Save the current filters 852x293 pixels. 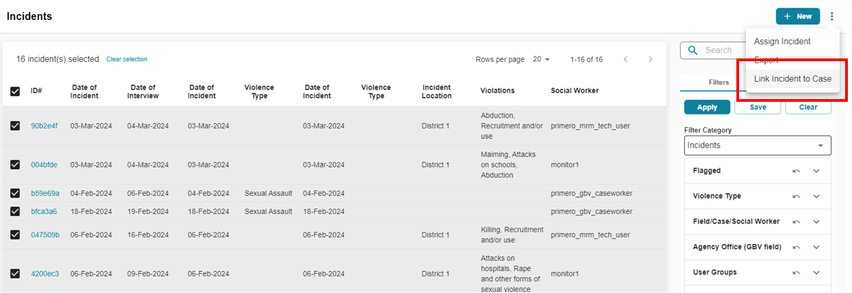758,107
